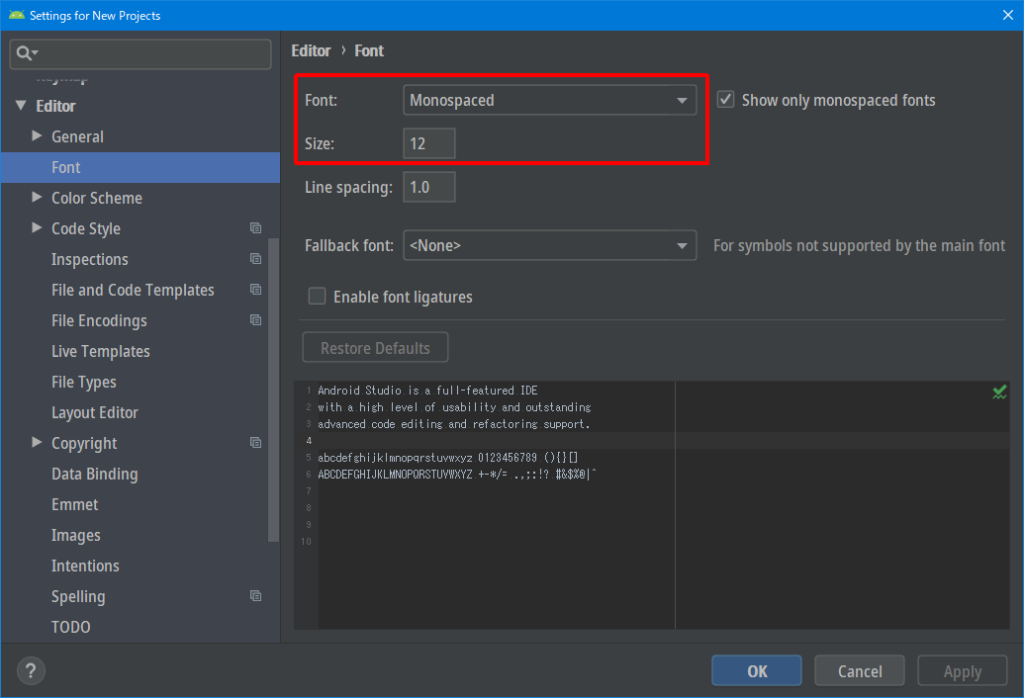Click the project-level icon beside Code Style
The width and height of the screenshot is (1024, 698).
point(255,228)
